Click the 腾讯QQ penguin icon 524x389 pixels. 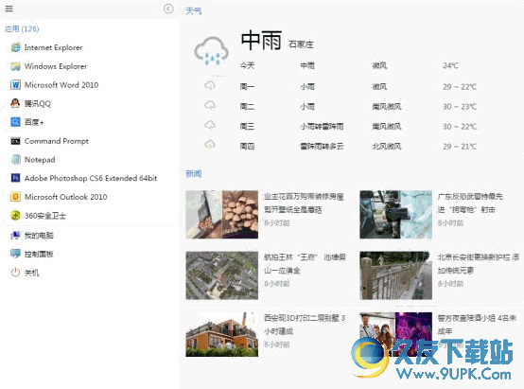pos(15,103)
